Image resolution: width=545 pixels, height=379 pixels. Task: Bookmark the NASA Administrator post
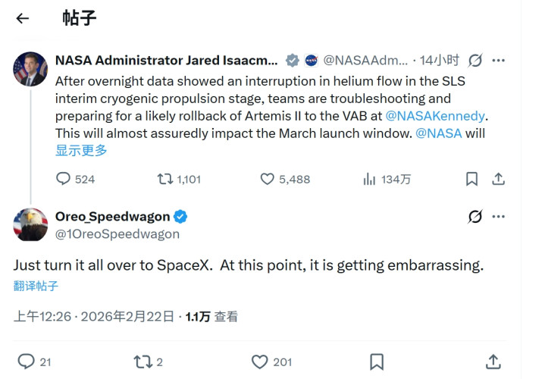pyautogui.click(x=471, y=179)
